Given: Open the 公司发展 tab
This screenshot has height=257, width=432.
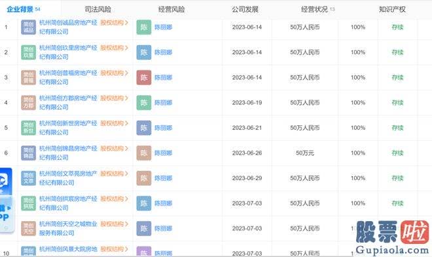Looking at the screenshot, I should 245,9.
